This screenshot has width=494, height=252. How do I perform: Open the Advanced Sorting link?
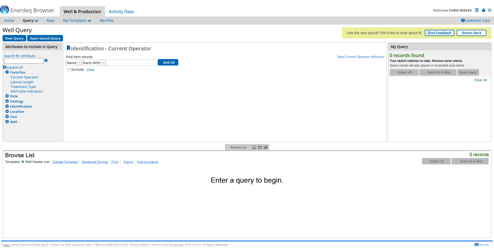pos(94,162)
